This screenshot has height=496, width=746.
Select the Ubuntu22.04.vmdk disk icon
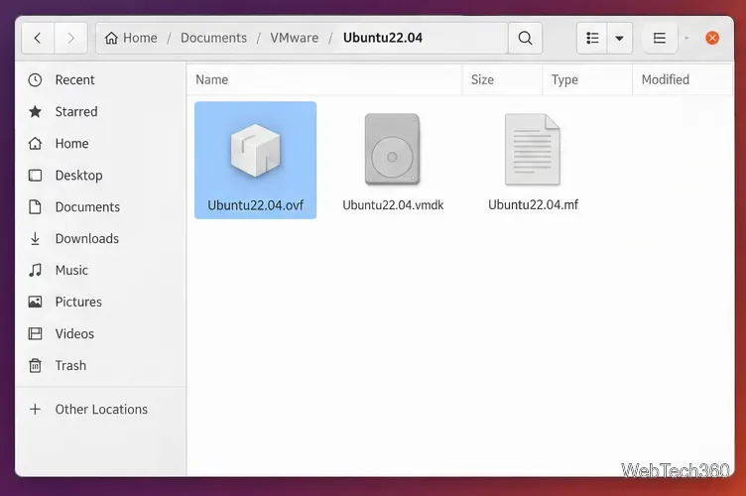pyautogui.click(x=393, y=150)
